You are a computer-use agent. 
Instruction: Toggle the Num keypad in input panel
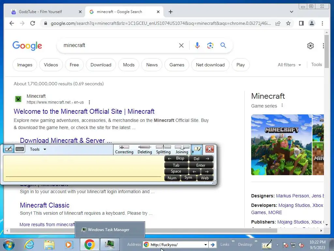(172, 178)
